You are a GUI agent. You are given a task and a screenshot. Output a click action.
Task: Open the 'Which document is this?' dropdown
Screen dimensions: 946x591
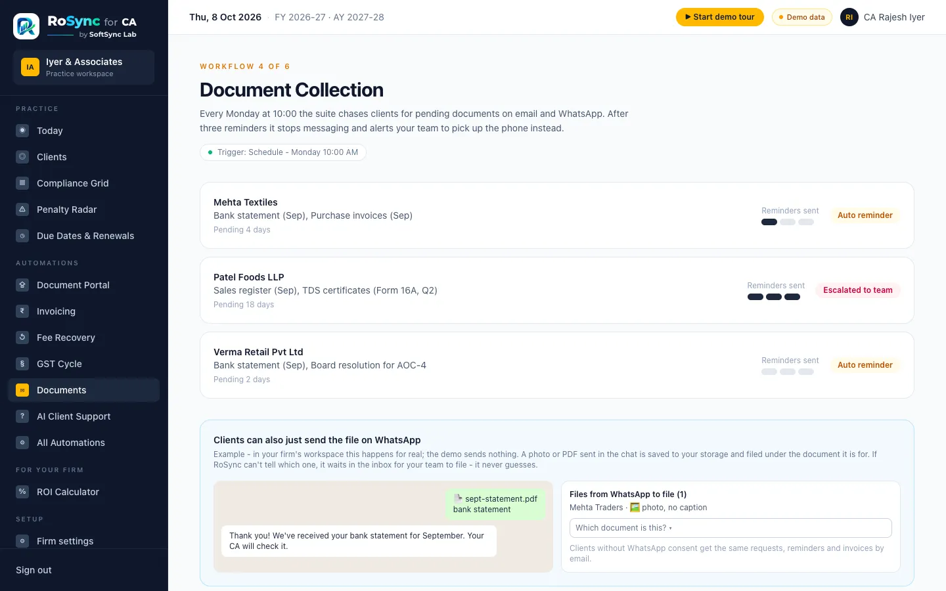coord(731,528)
